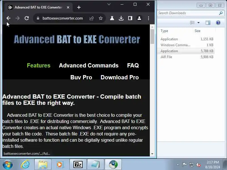This screenshot has height=170, width=227.
Task: Click the Explorer search magnifier icon
Action: point(221,13)
